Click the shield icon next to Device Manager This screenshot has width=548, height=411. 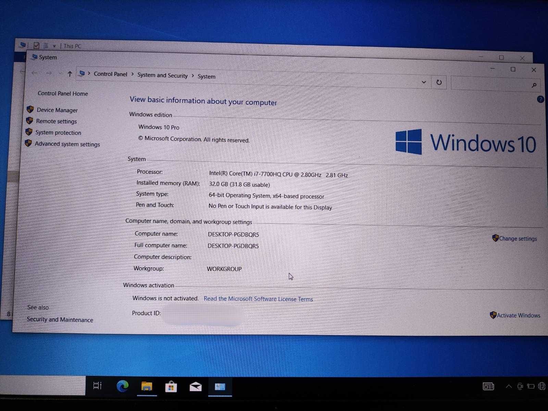tap(30, 110)
